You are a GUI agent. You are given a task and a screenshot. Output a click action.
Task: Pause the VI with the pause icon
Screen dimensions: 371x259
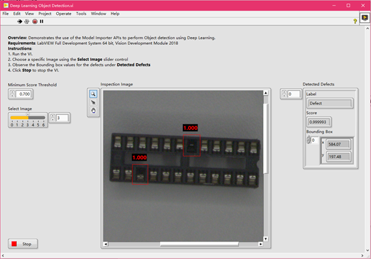[x=42, y=21]
